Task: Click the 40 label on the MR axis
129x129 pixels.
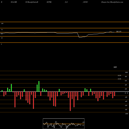Action: (126, 85)
